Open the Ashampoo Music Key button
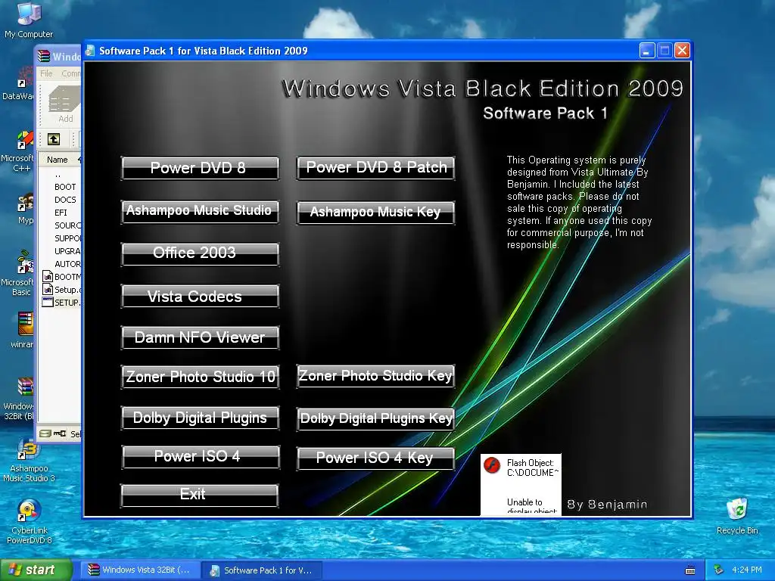775x581 pixels. [375, 213]
